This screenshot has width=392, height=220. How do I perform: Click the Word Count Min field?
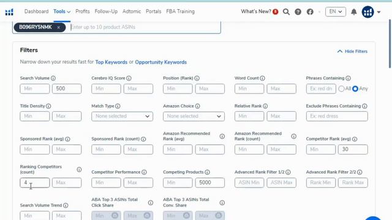[x=249, y=89]
